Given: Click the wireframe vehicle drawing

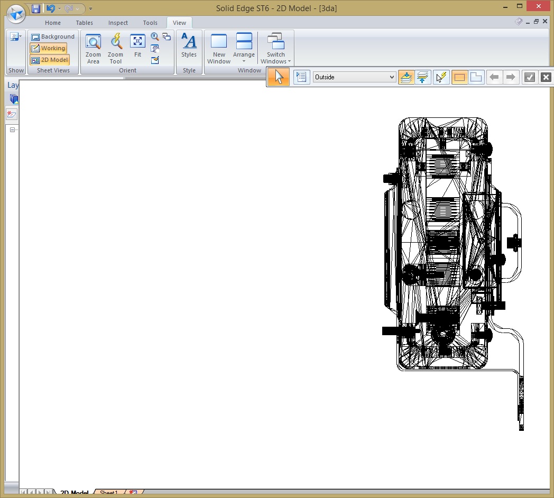Looking at the screenshot, I should (453, 274).
